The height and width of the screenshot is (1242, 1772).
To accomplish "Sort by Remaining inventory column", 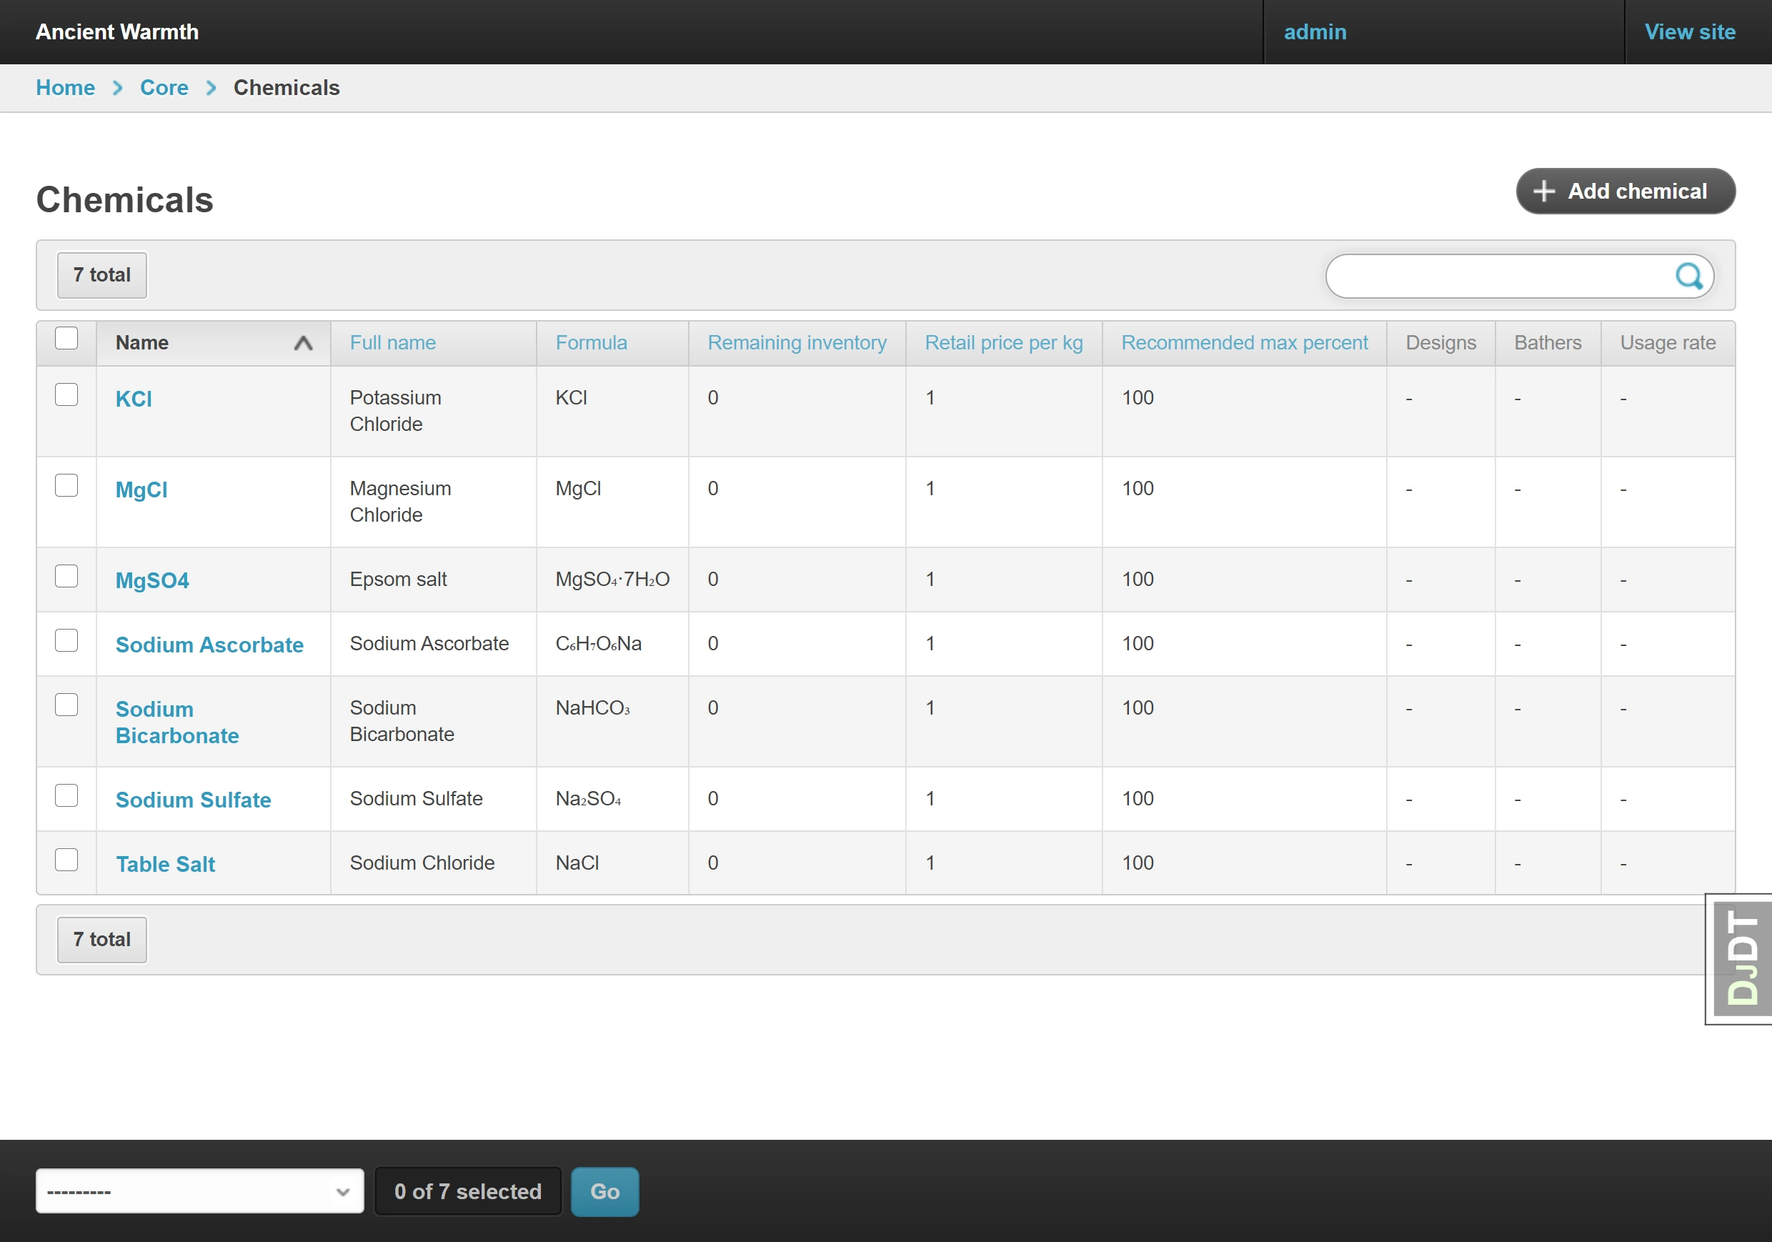I will click(x=797, y=343).
